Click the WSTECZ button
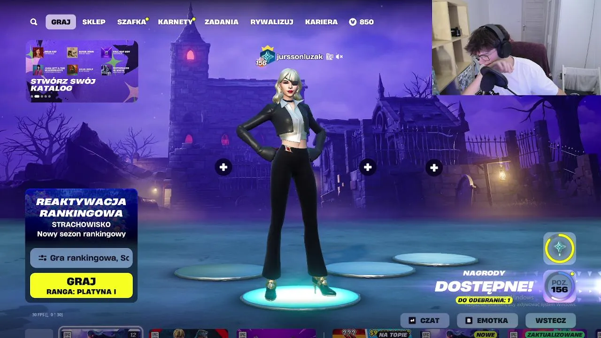601x338 pixels. (x=551, y=321)
